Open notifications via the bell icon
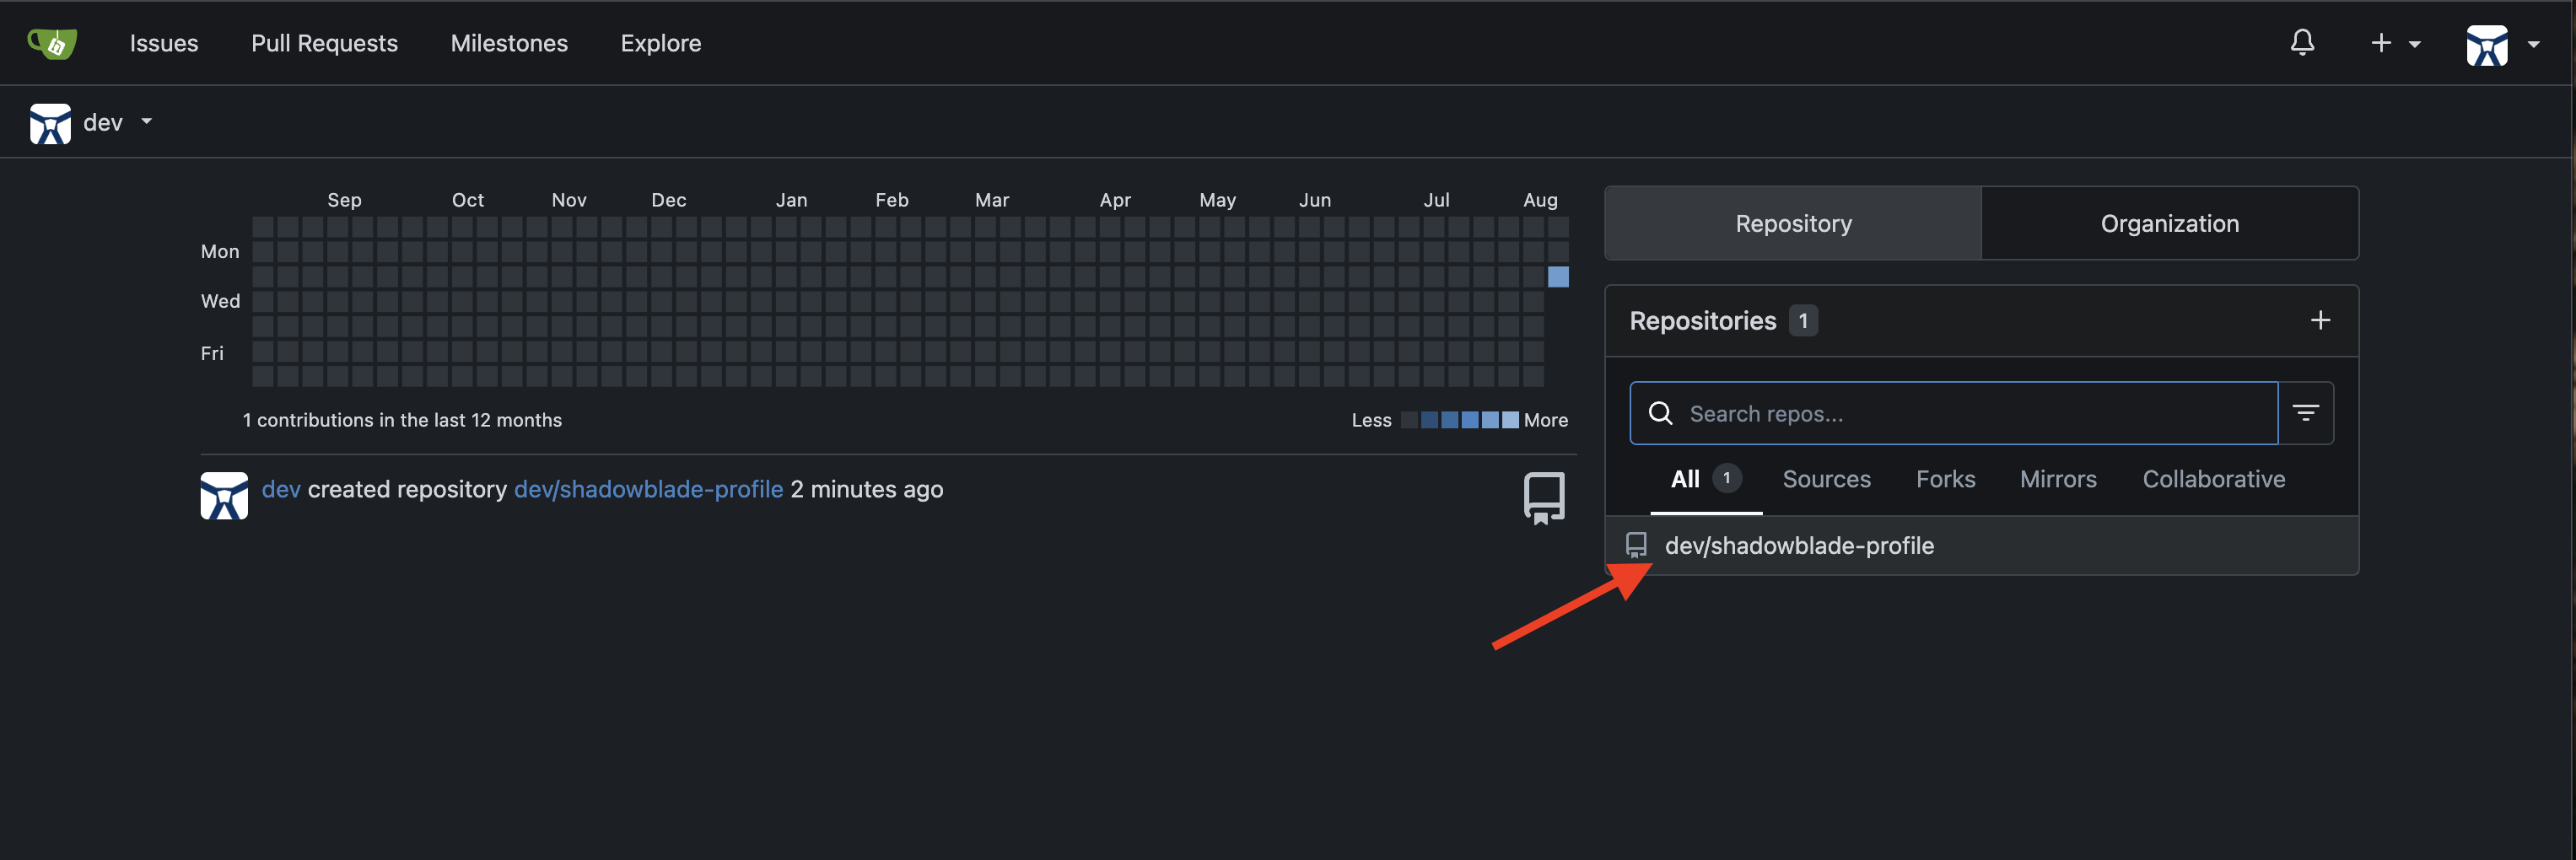 (2303, 42)
